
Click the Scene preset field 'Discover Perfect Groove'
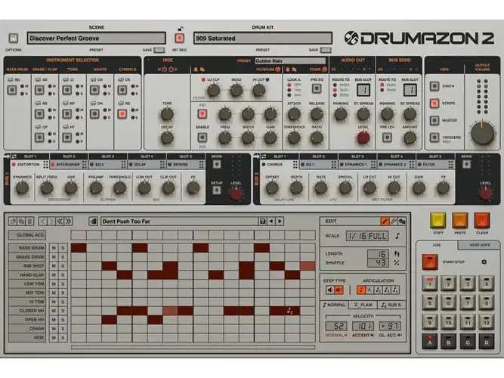click(x=97, y=39)
